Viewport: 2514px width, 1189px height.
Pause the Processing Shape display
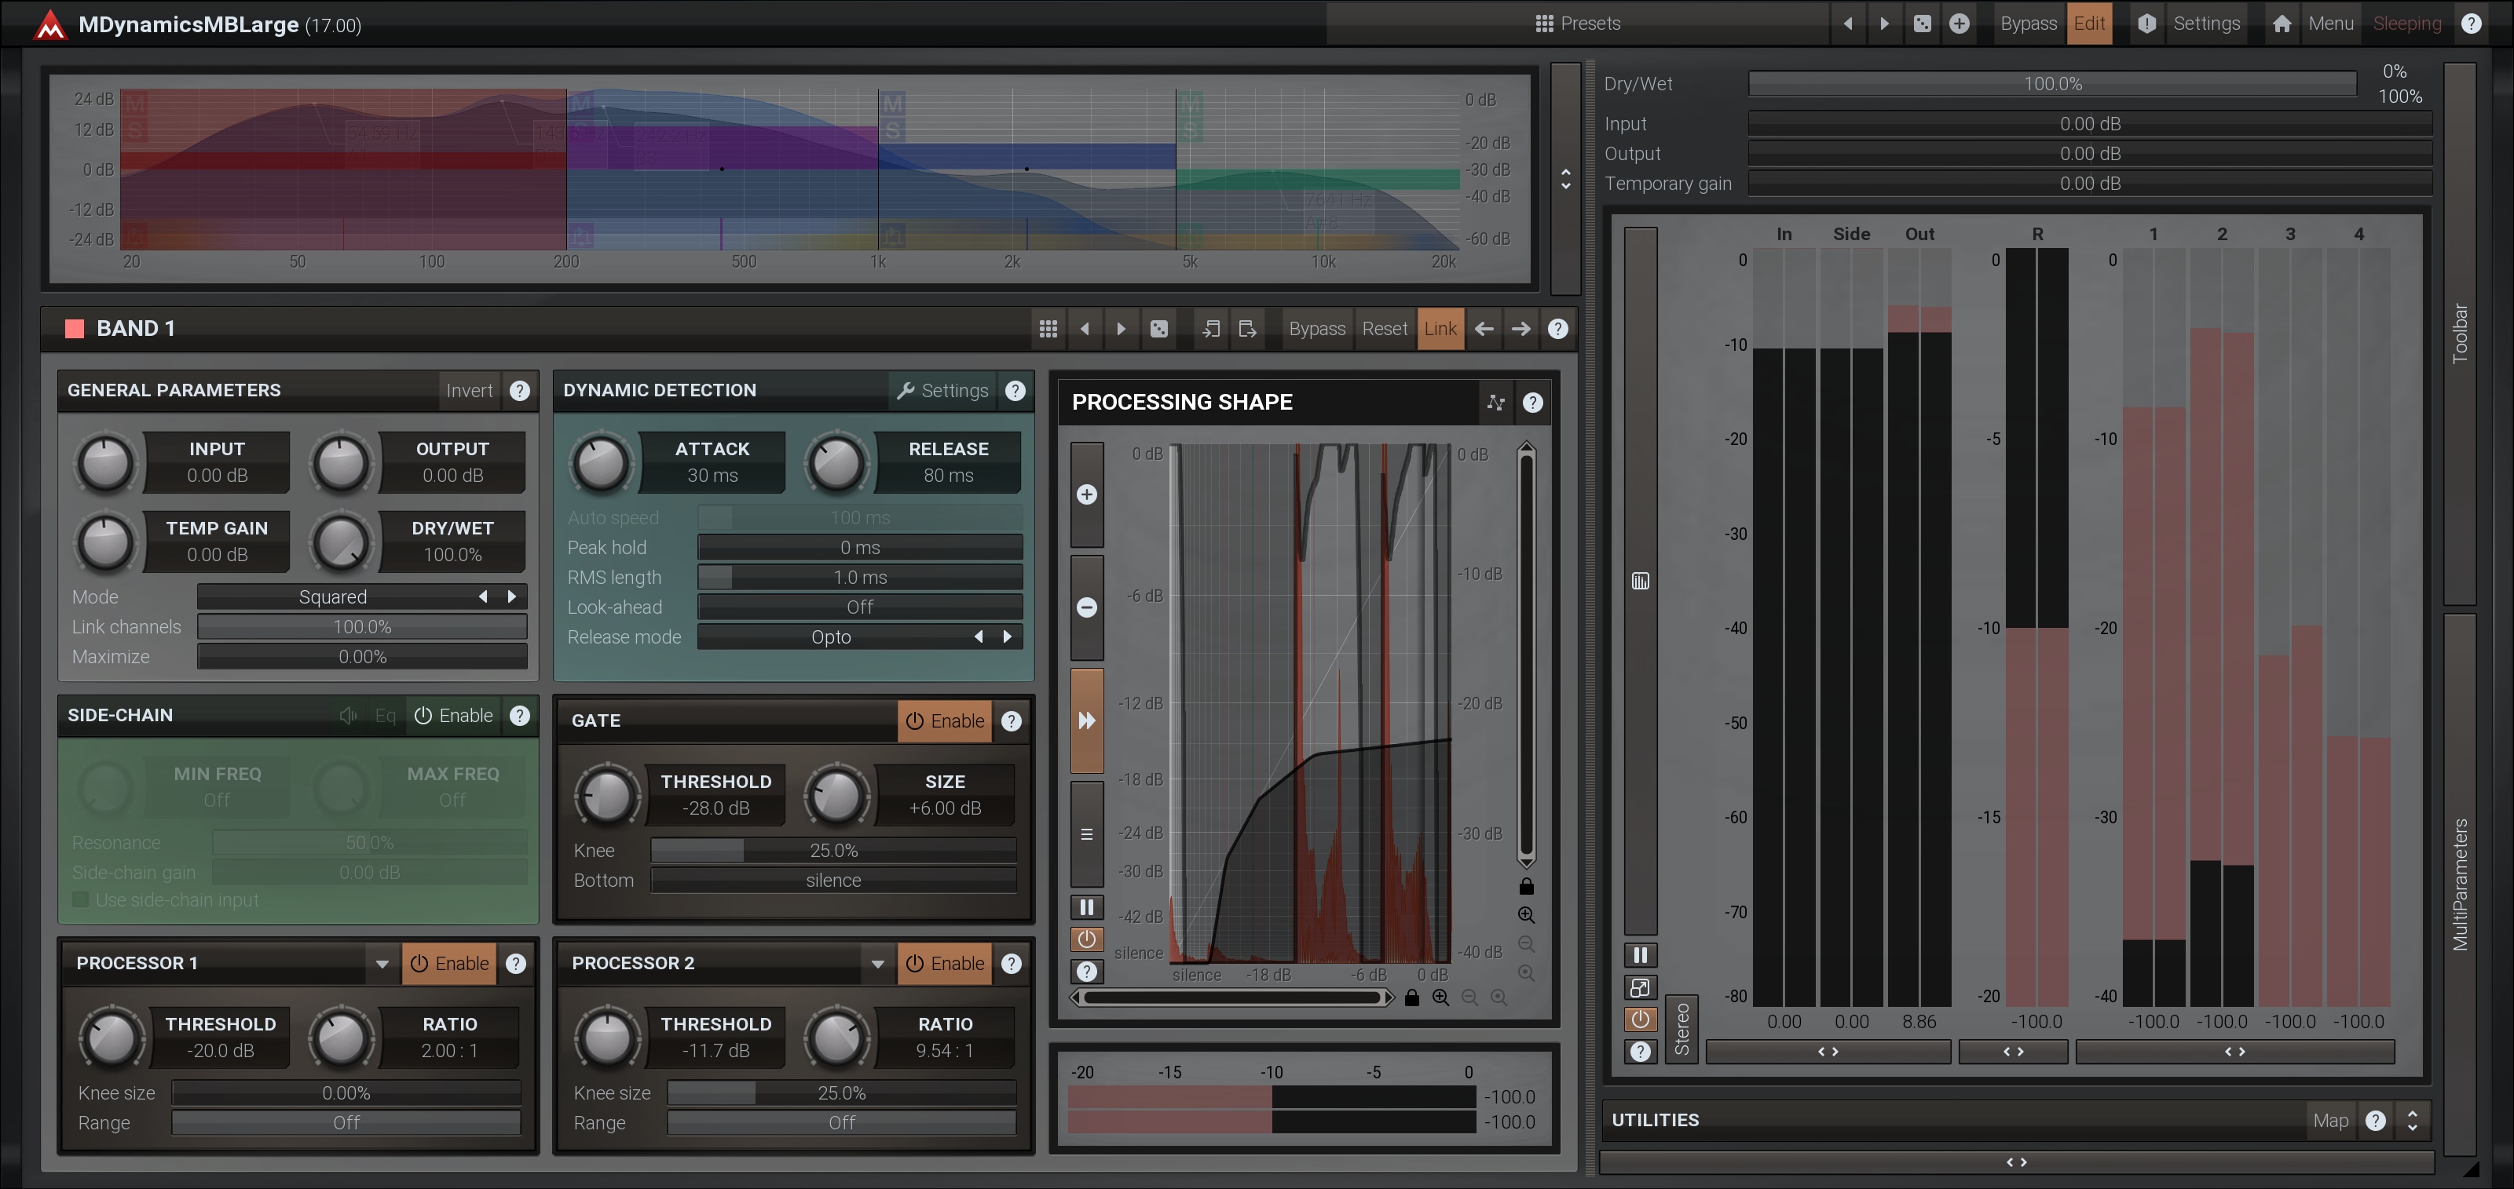click(x=1086, y=907)
